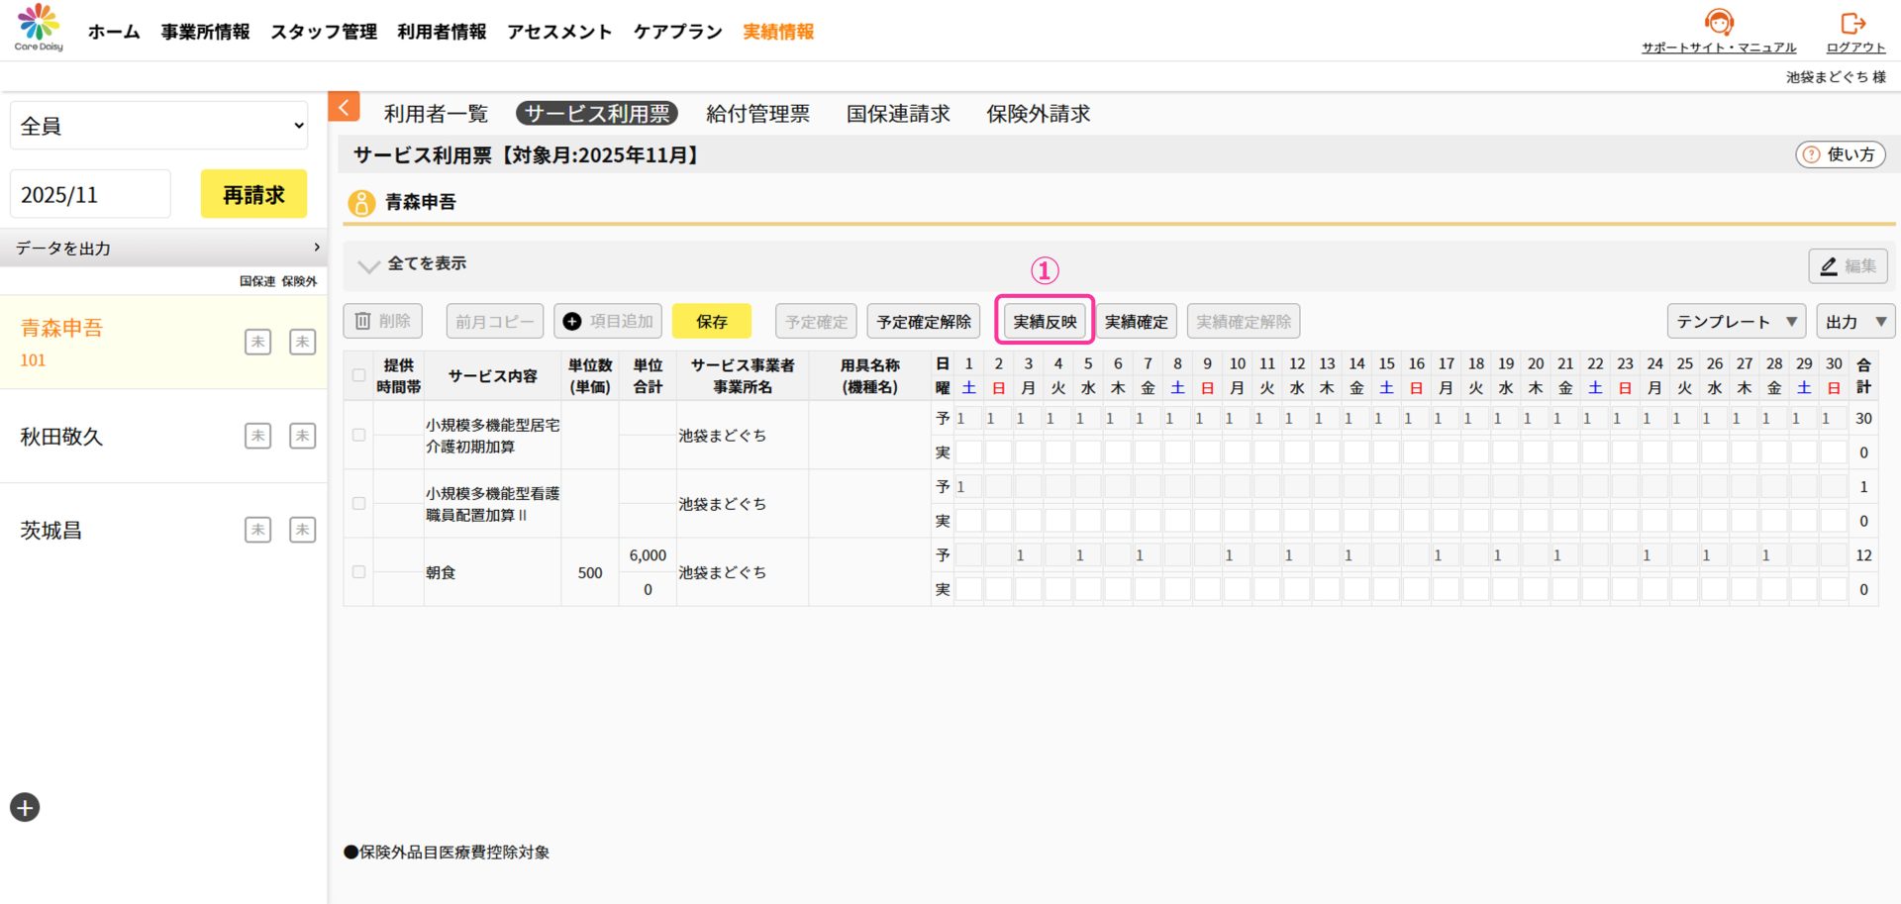The image size is (1901, 904).
Task: Click the 削除 trash can button
Action: (x=383, y=322)
